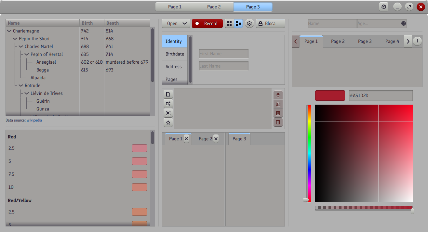Sort by the Birth column header
Image resolution: width=428 pixels, height=232 pixels.
pos(92,23)
